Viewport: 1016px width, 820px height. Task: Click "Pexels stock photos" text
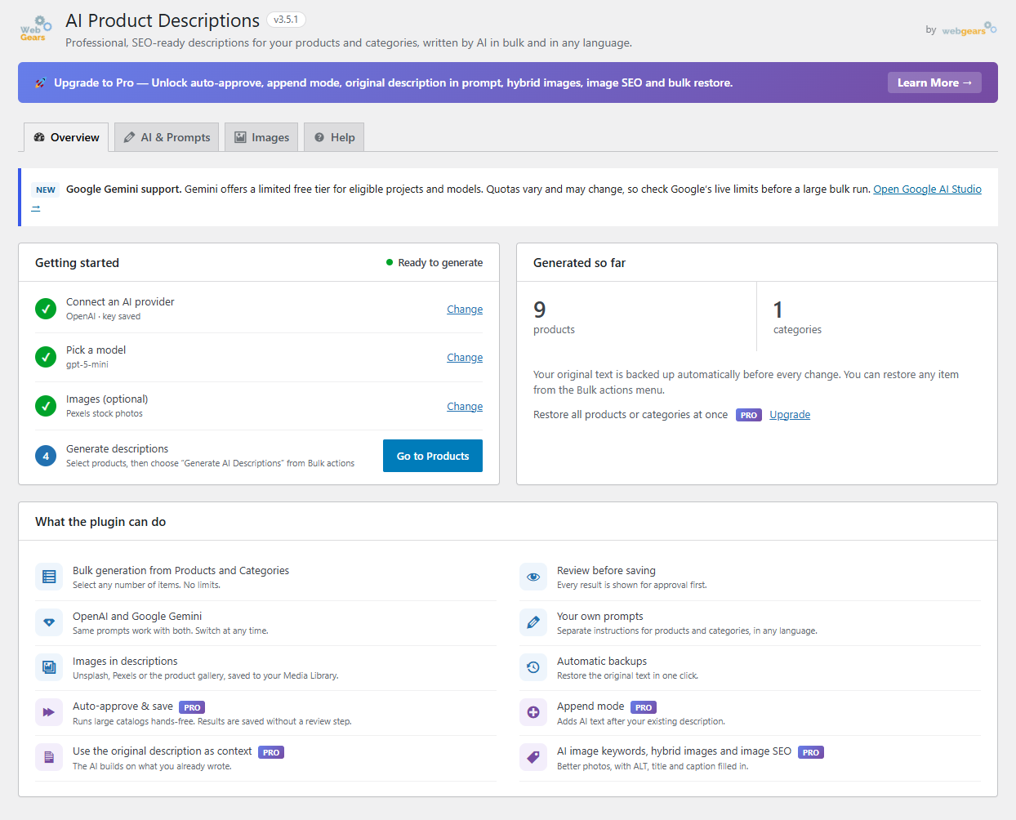click(x=105, y=413)
